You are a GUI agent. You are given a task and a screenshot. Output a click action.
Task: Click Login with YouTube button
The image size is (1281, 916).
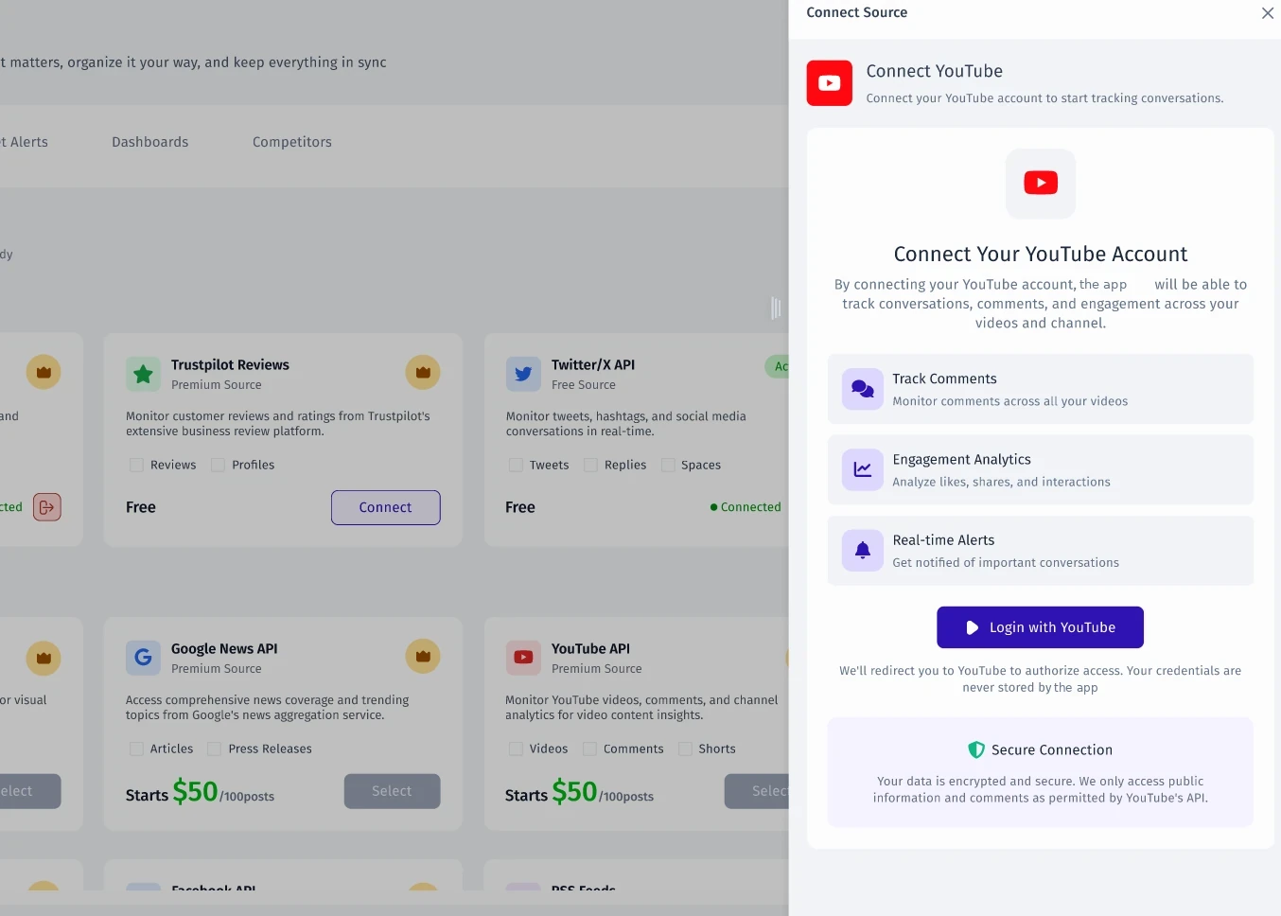1040,627
